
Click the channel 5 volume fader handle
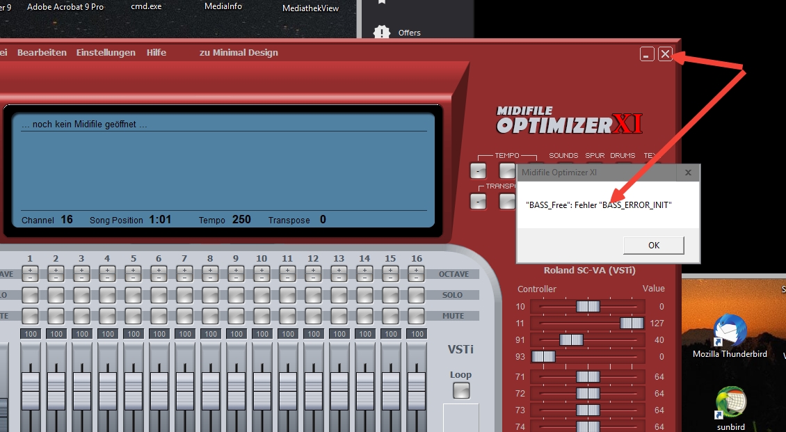click(134, 392)
